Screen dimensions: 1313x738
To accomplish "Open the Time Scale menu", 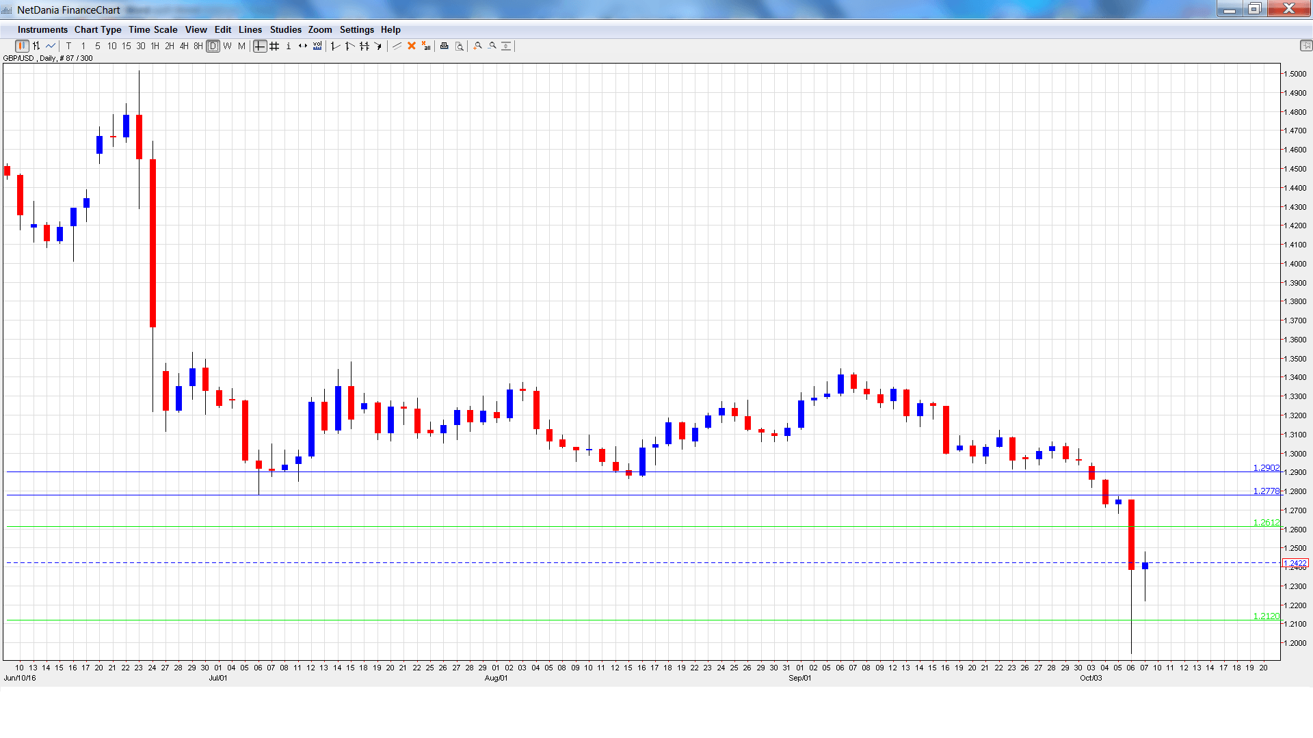I will pos(152,29).
